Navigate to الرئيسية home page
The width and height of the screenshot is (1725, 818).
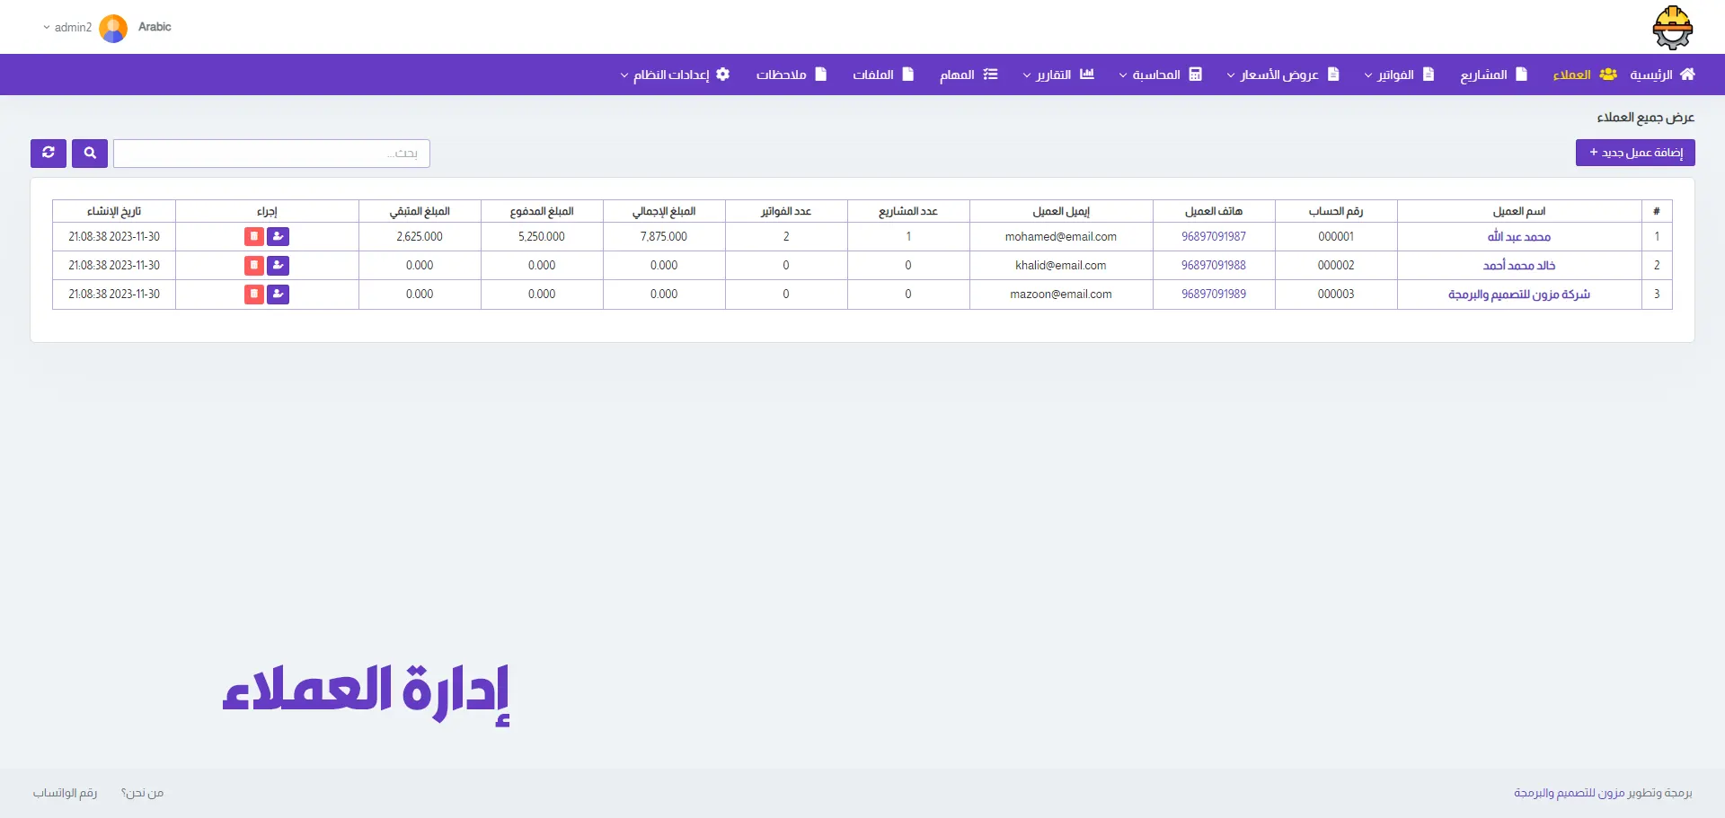(1662, 75)
